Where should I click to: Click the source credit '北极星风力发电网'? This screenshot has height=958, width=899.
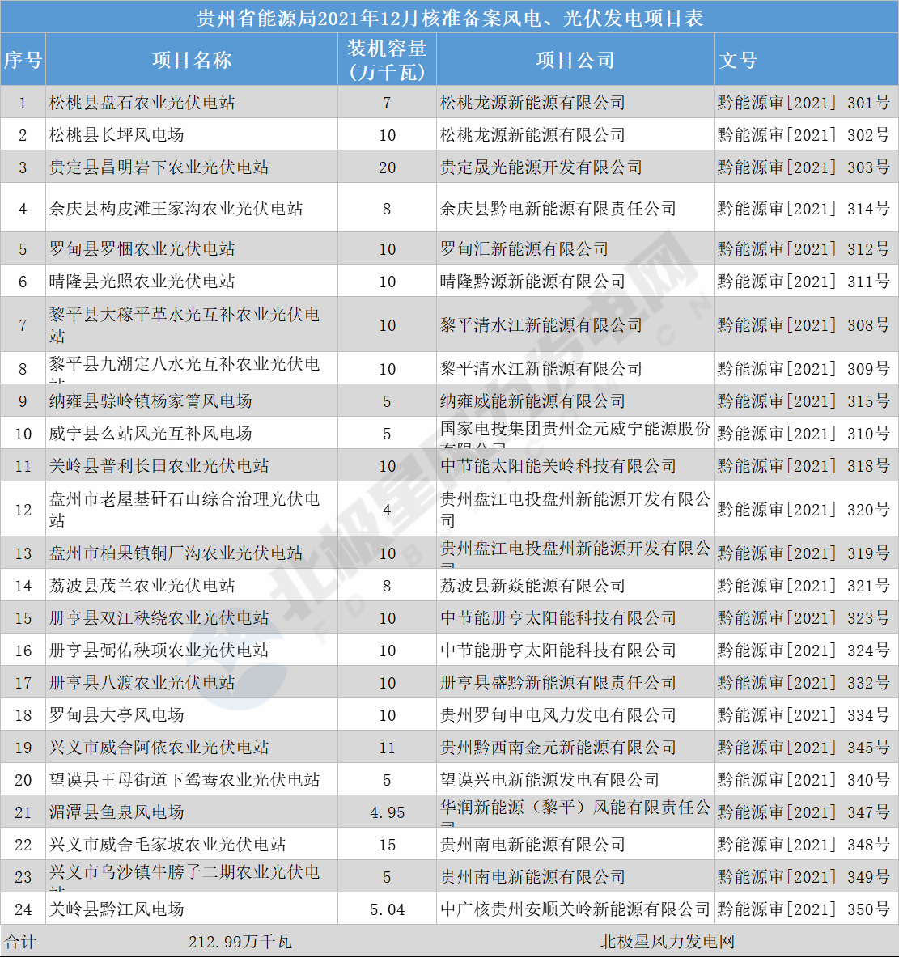(668, 942)
